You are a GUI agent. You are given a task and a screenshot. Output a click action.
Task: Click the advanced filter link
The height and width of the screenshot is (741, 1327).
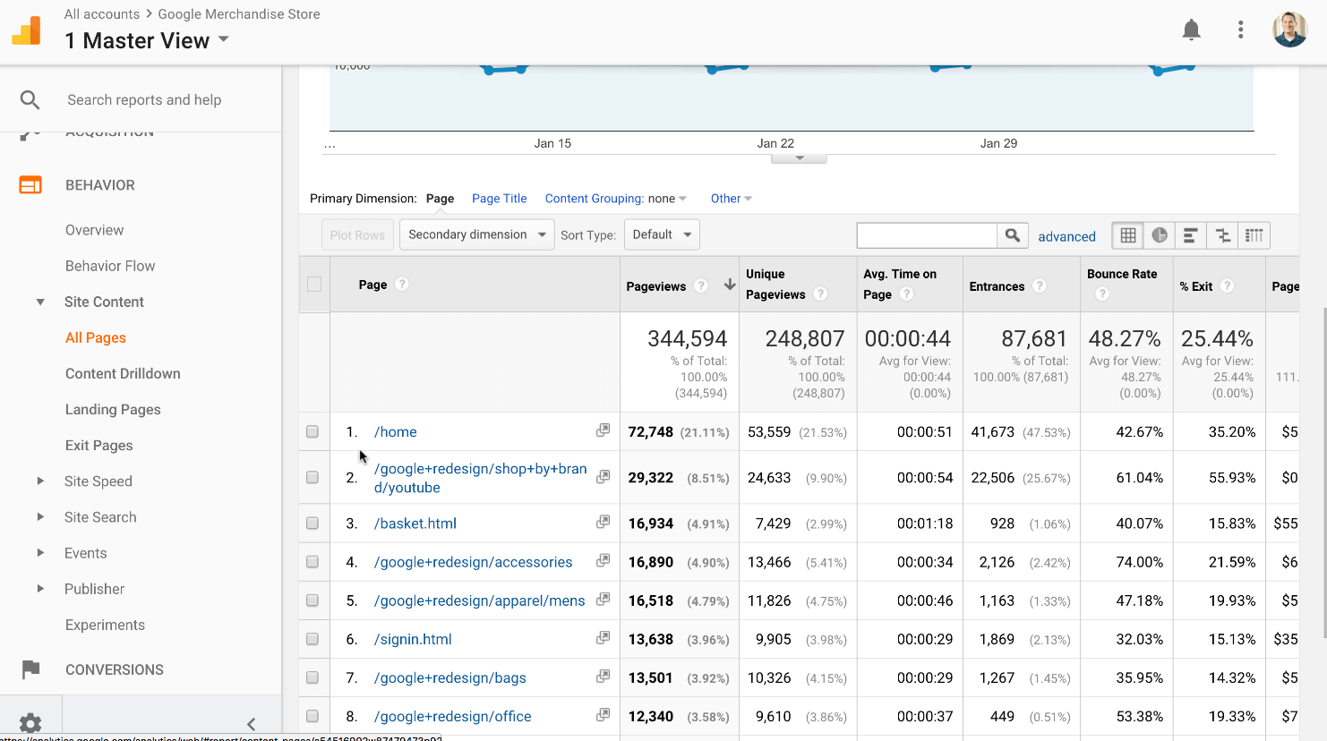pos(1066,236)
